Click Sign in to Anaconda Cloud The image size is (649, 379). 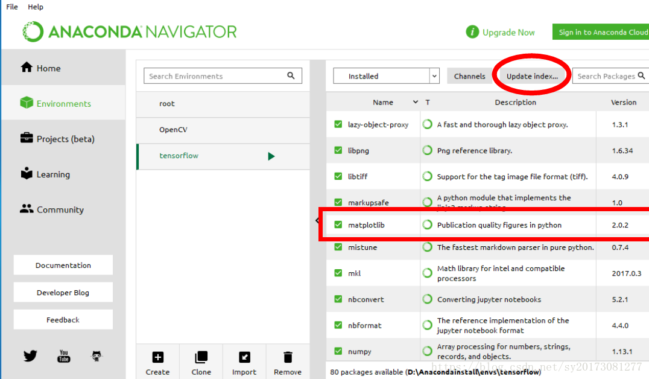click(601, 32)
